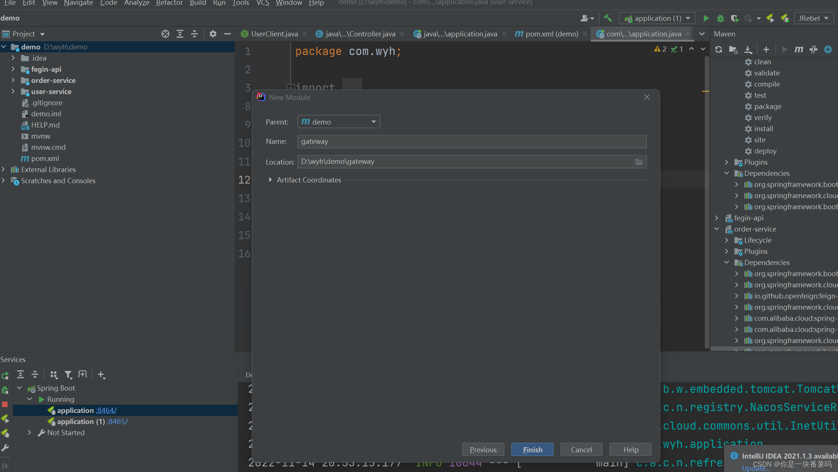This screenshot has height=472, width=838.
Task: Open the application (1) run configuration dropdown
Action: click(657, 18)
